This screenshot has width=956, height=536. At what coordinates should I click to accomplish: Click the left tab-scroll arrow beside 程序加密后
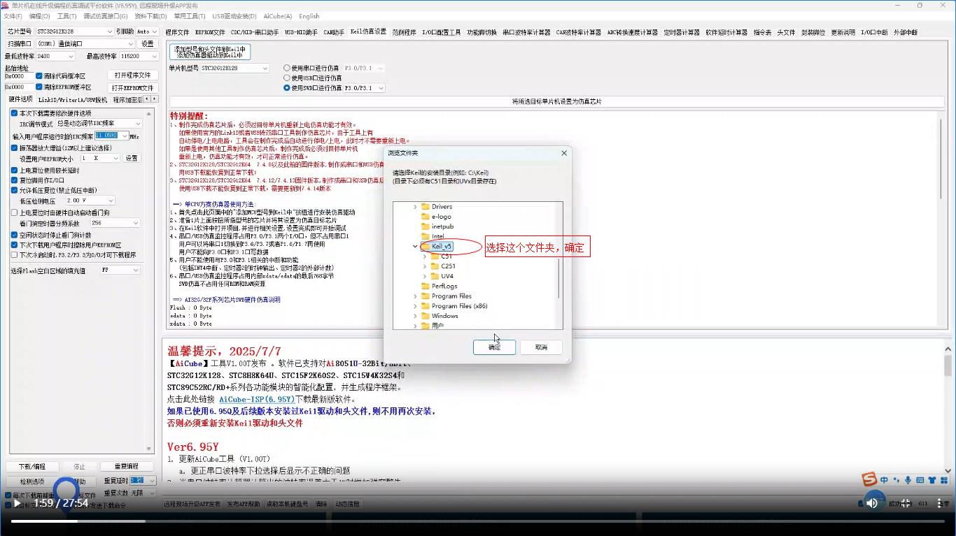[x=147, y=99]
